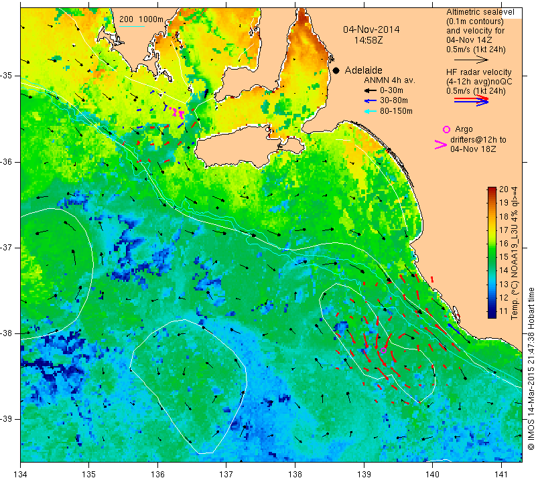
Task: Click the 'Altimetric sealevel' legend text
Action: tap(480, 12)
